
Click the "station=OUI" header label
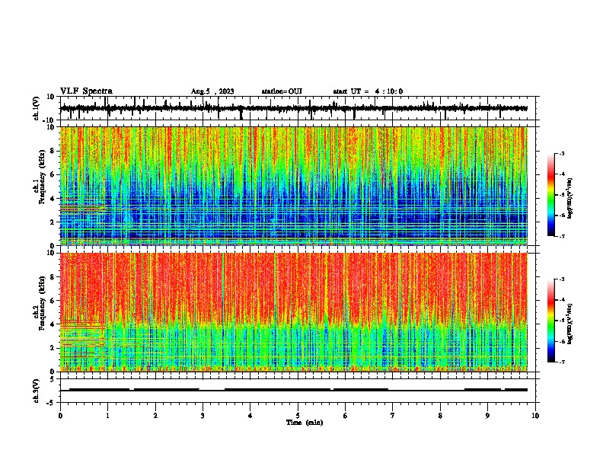coord(282,91)
